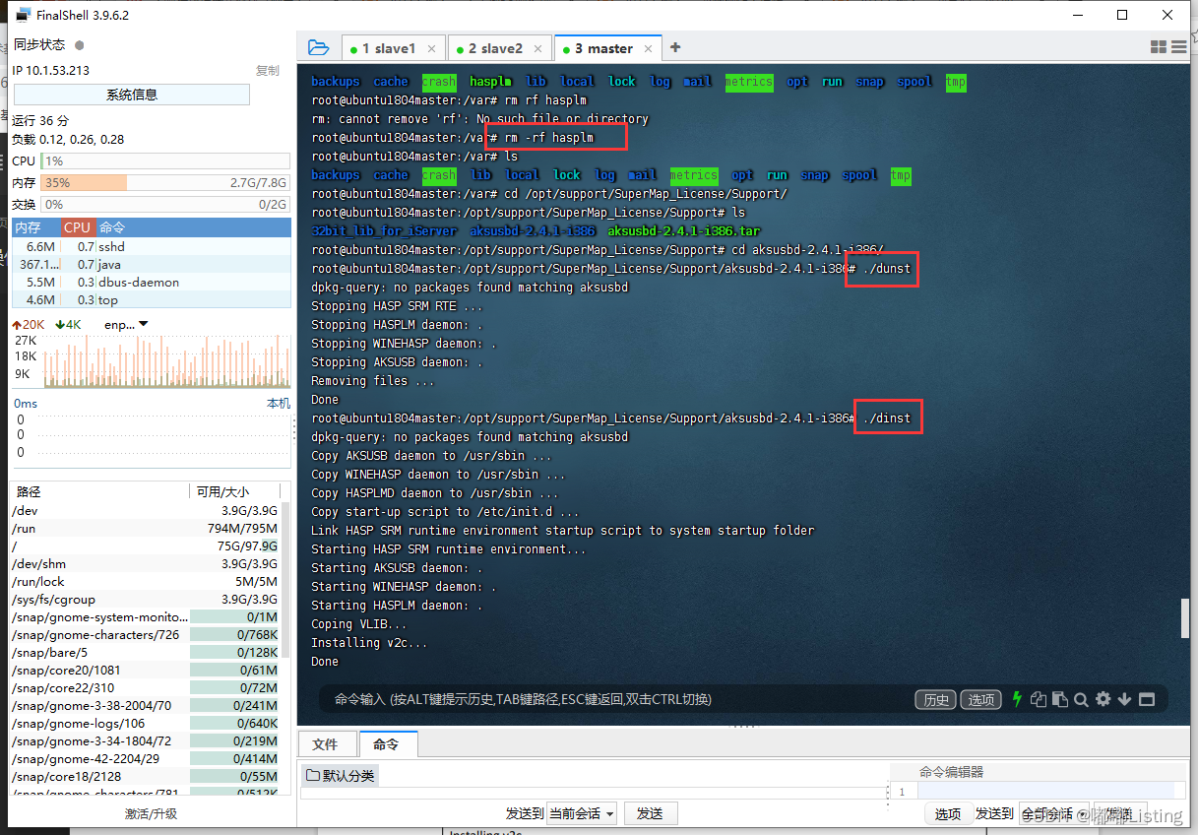Click the green lightning quick command icon
Viewport: 1198px width, 835px height.
click(x=1017, y=699)
